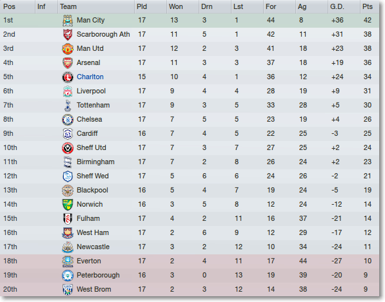Image resolution: width=385 pixels, height=302 pixels.
Task: Click the West Ham club badge
Action: [68, 233]
